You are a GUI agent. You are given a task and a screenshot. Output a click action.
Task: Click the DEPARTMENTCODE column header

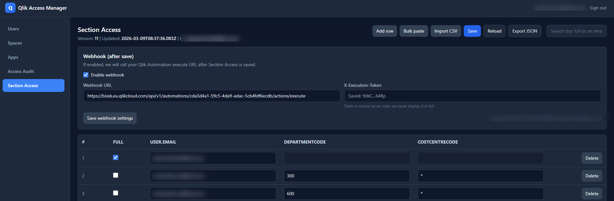(x=305, y=142)
